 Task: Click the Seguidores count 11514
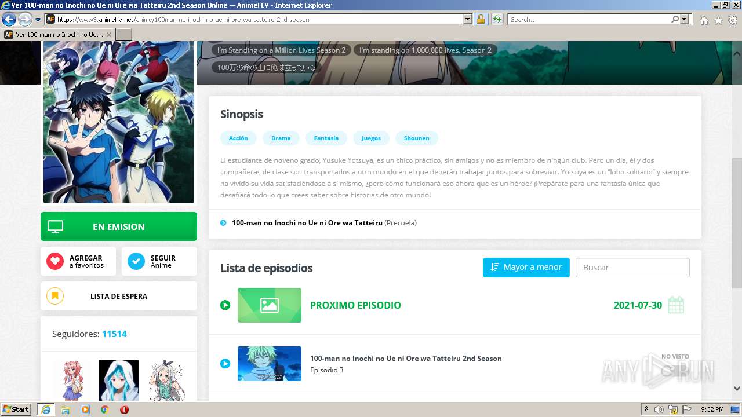click(x=114, y=334)
